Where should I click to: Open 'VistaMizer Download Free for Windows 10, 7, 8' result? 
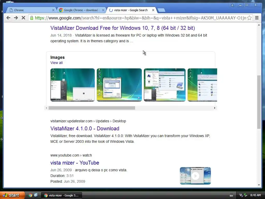pos(122,28)
